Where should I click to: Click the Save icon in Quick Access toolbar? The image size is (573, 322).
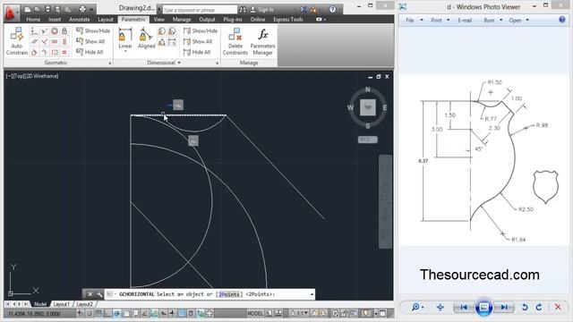(x=47, y=9)
